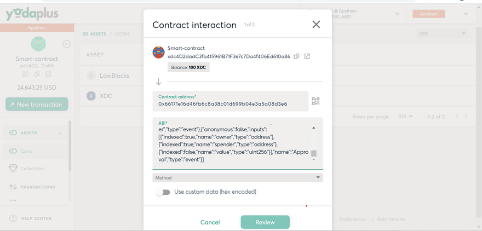Click the smart-contract identicon avatar in the dialog
482x231 pixels.
(158, 53)
